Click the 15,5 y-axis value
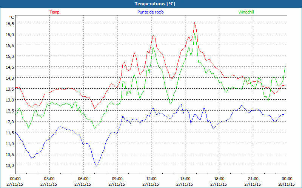The image size is (302, 188). point(10,45)
